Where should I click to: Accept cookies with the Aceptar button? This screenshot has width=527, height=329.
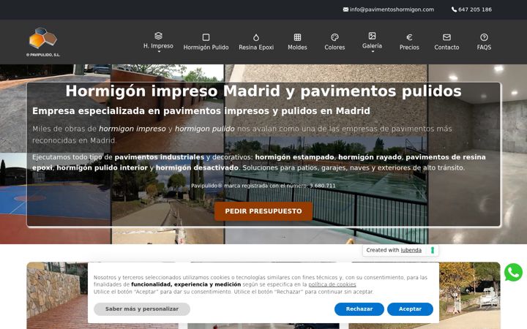tap(410, 309)
